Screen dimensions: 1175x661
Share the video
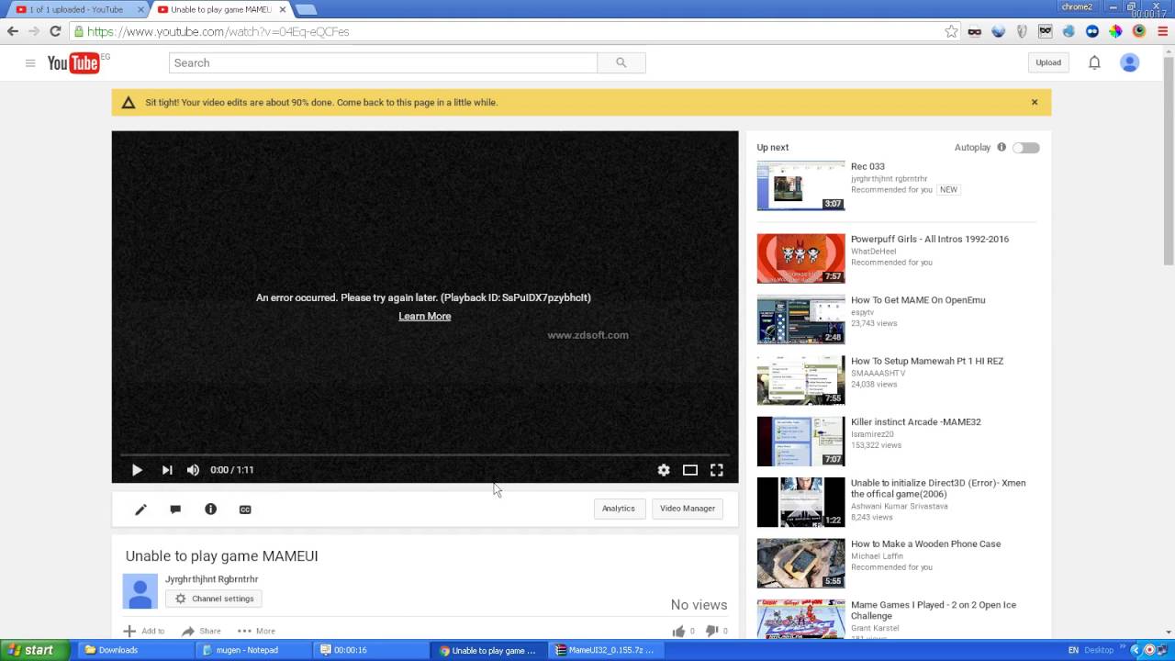(x=201, y=631)
